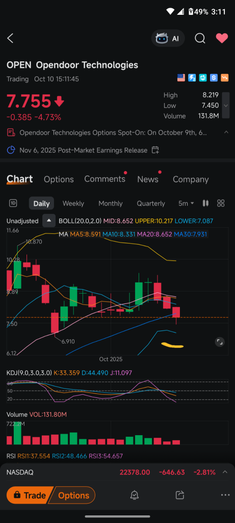235x523 pixels.
Task: Collapse the Options Spot-On news banner
Action: pyautogui.click(x=226, y=132)
